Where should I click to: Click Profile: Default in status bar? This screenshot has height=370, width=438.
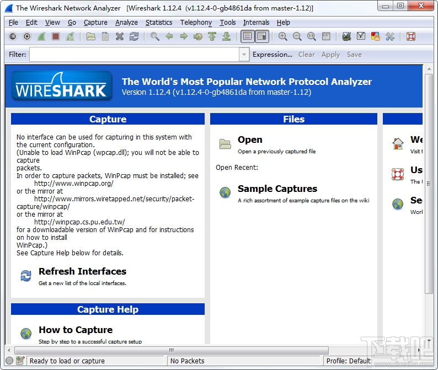pyautogui.click(x=348, y=361)
